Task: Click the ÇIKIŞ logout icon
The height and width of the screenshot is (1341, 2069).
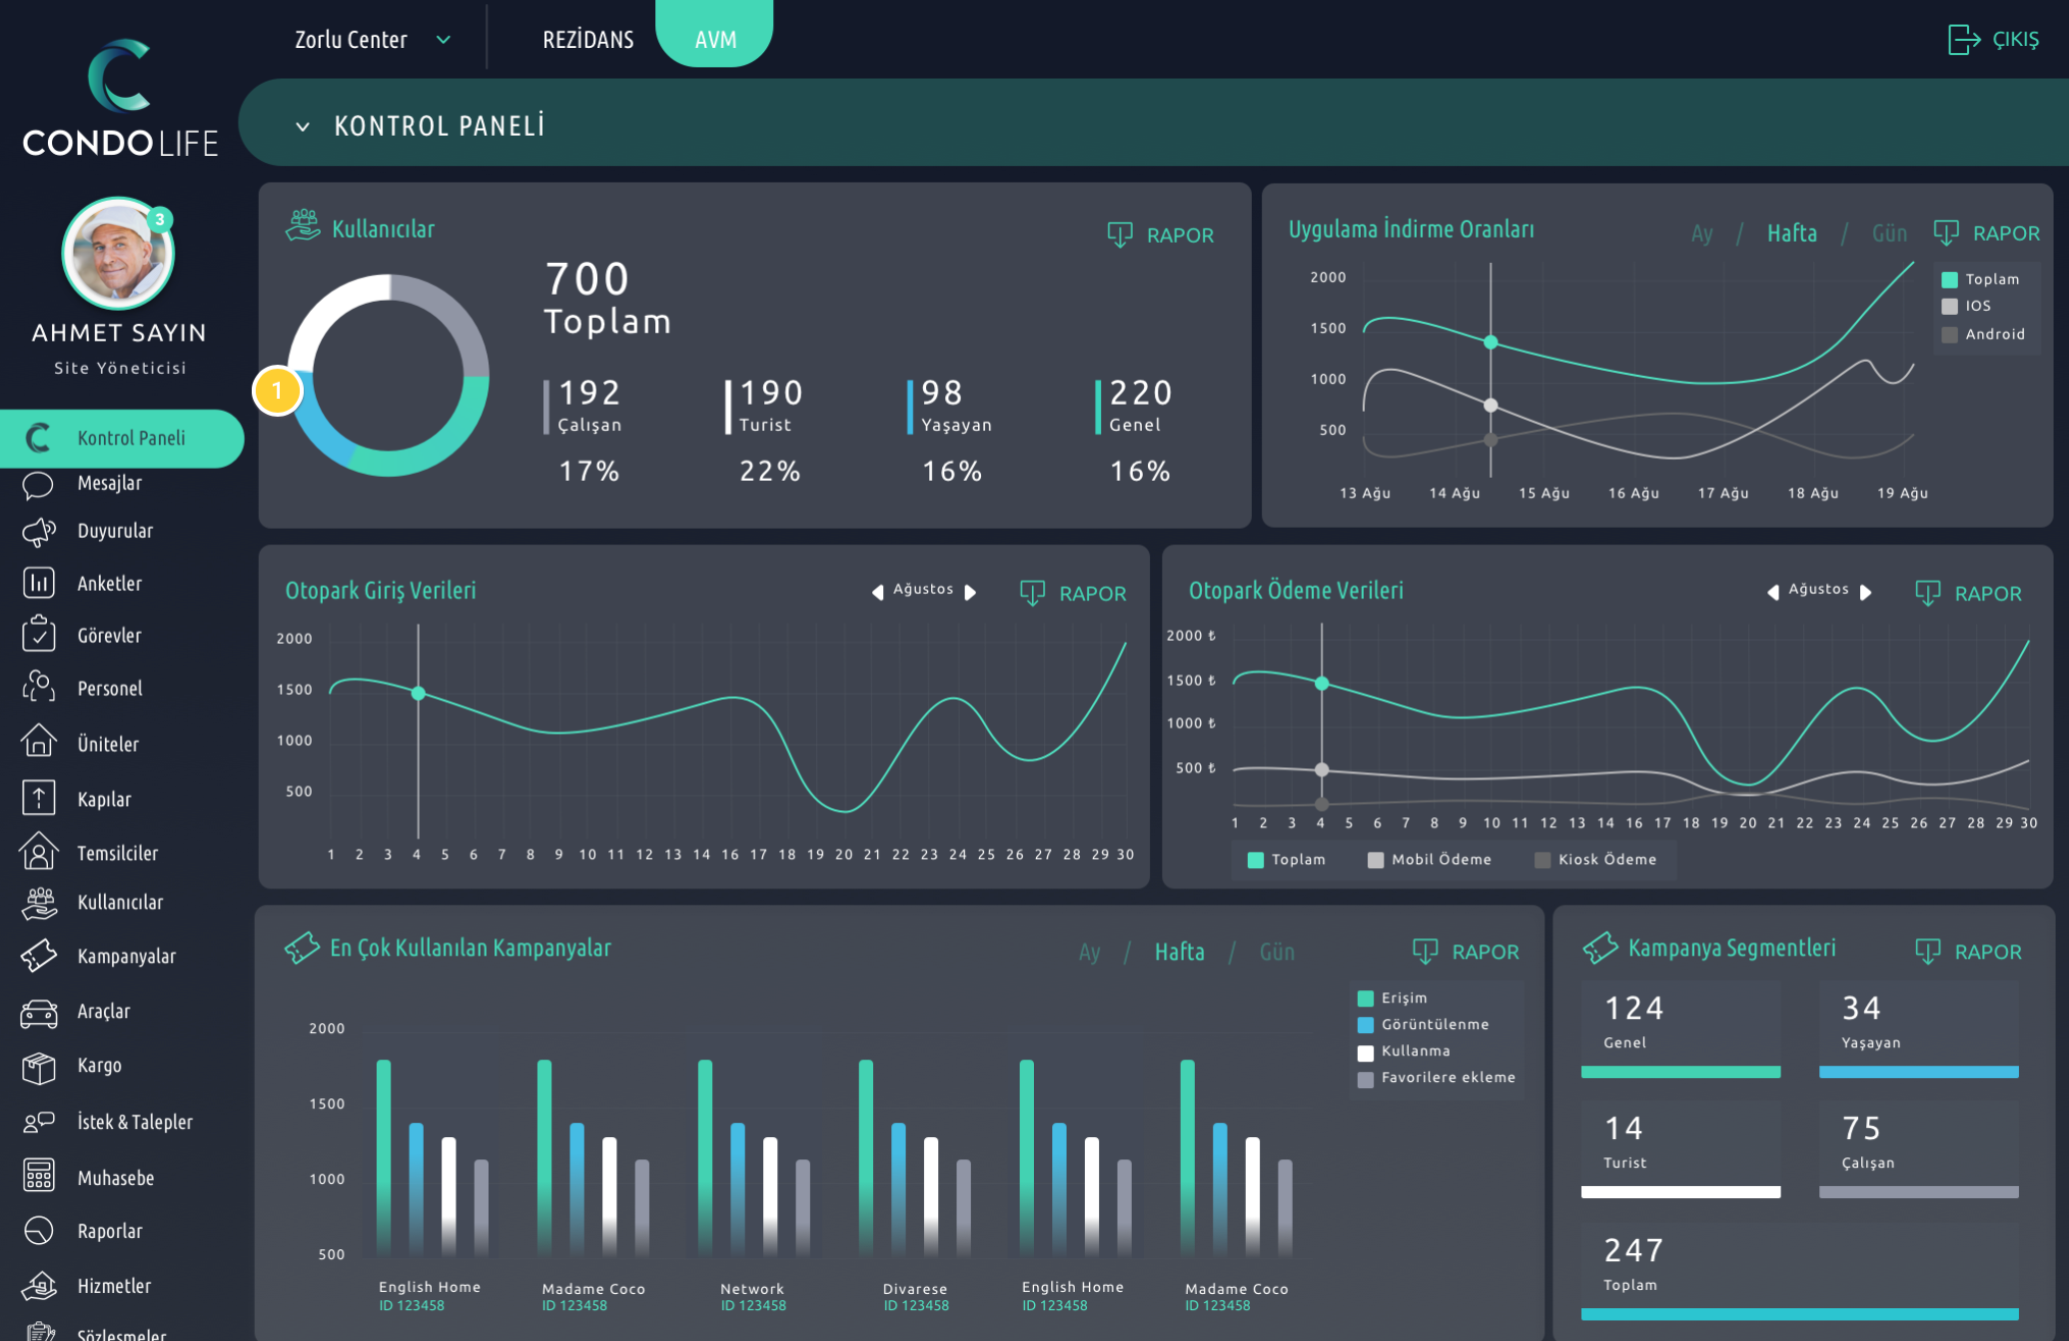Action: [x=1963, y=40]
